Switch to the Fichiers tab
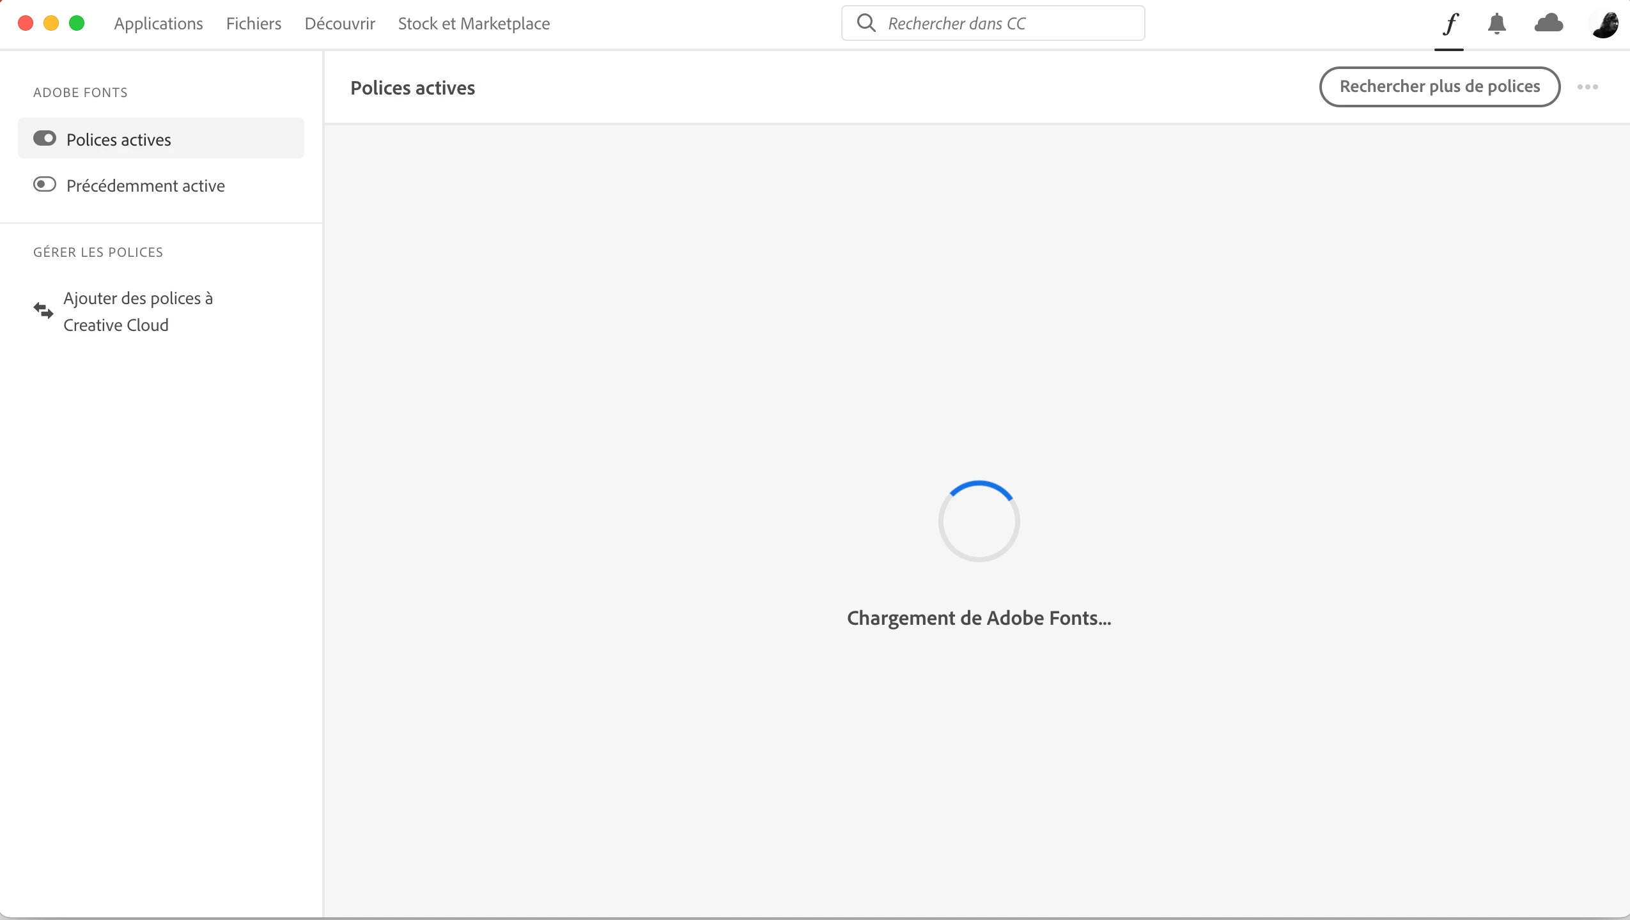Image resolution: width=1630 pixels, height=920 pixels. pos(254,24)
